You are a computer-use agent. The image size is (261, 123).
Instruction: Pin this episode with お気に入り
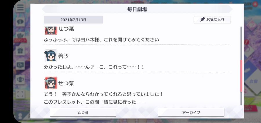tap(212, 20)
